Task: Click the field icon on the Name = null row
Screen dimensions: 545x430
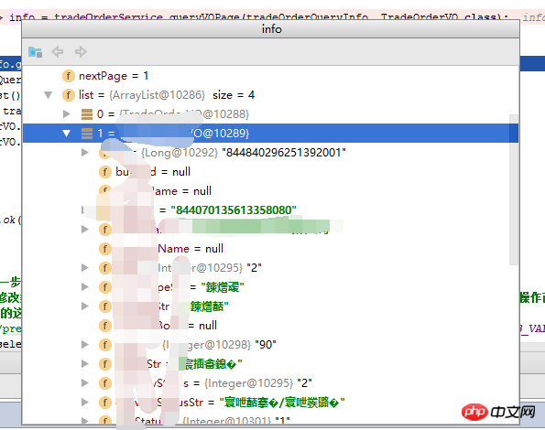Action: [x=105, y=249]
